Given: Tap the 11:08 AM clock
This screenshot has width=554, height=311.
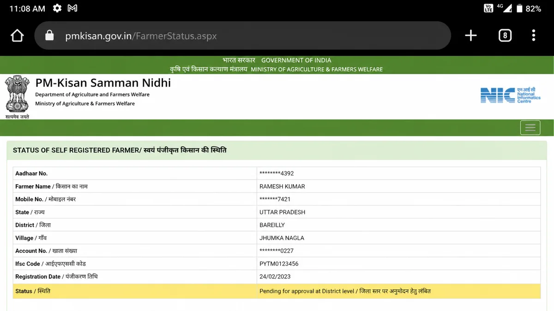Looking at the screenshot, I should pos(27,9).
